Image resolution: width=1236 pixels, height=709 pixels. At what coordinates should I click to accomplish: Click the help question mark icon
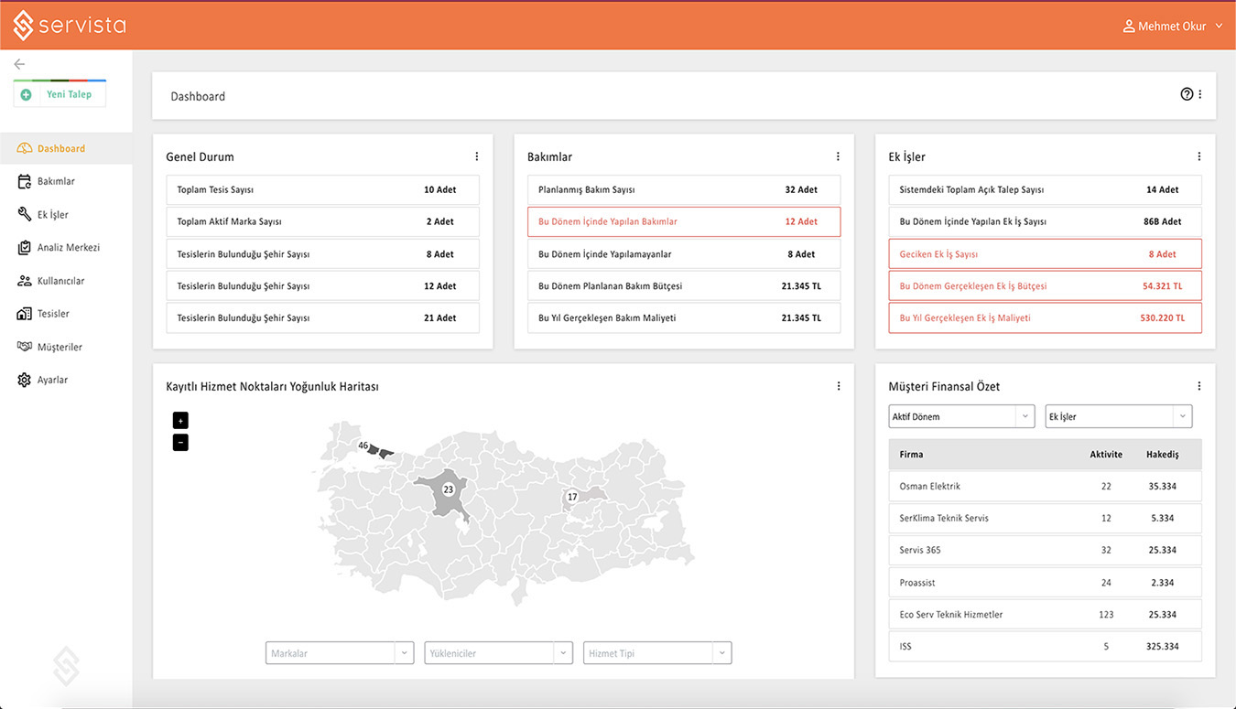click(1187, 94)
